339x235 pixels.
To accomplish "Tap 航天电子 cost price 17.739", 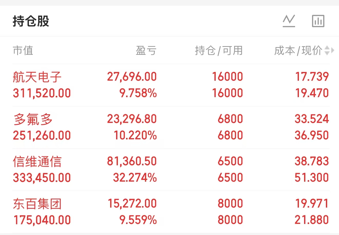I will (312, 77).
